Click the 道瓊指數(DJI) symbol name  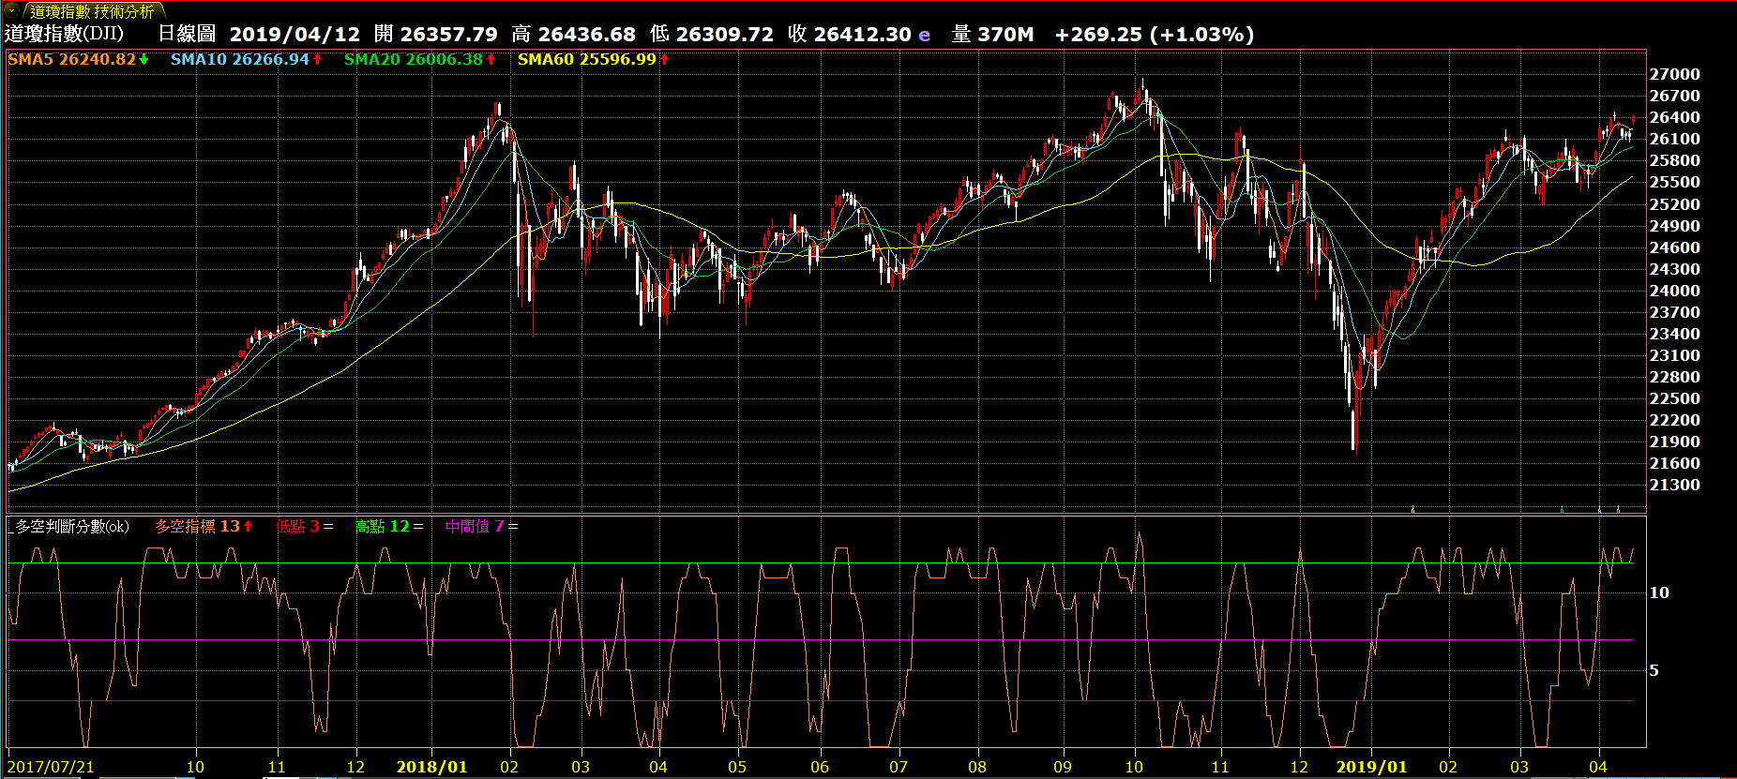click(64, 35)
